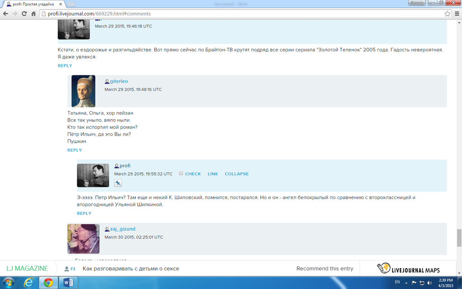Click the zaj_gizund avatar image

click(83, 239)
